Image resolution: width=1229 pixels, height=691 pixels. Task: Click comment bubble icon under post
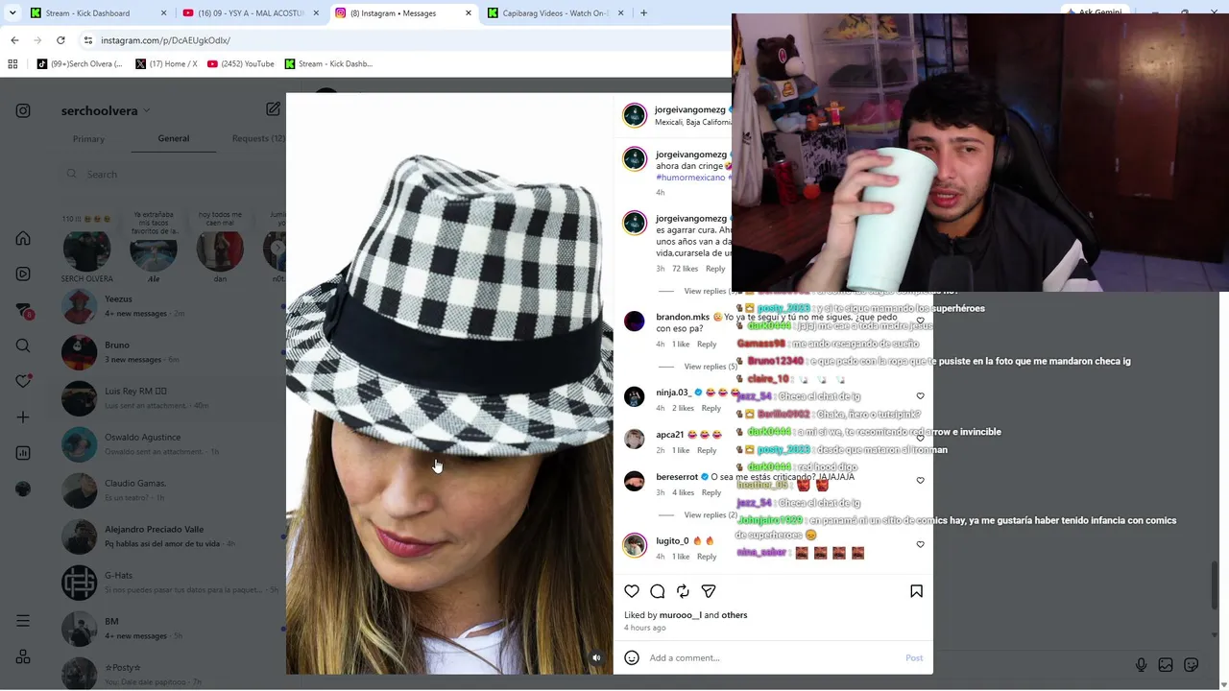(x=658, y=591)
